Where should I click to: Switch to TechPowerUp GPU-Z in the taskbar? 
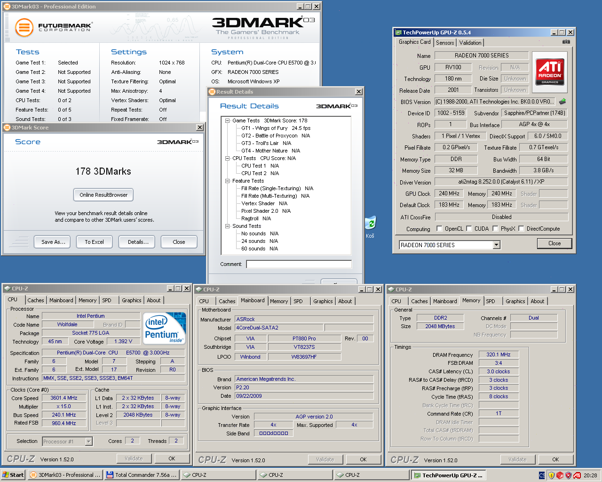tap(448, 475)
